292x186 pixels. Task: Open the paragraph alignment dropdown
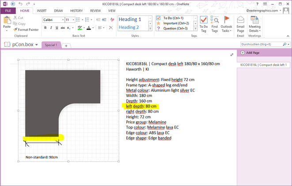[x=104, y=28]
